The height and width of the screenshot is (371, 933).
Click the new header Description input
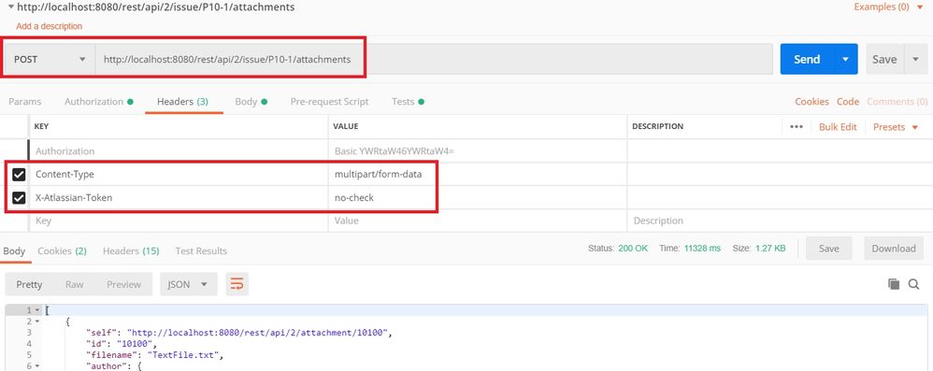(x=780, y=221)
